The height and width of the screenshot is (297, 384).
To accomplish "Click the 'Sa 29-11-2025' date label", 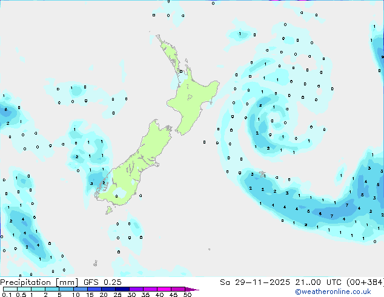I will [255, 282].
